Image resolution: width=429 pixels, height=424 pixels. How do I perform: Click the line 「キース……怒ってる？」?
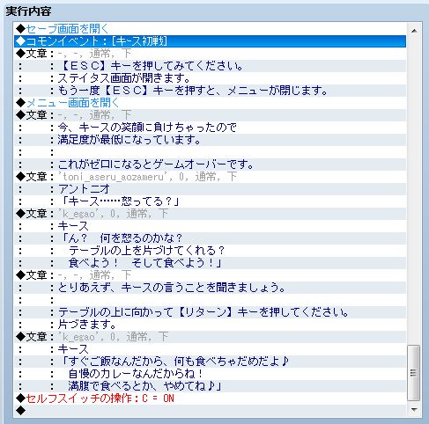[x=210, y=201]
